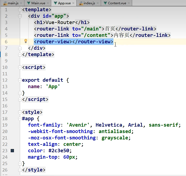
Task: Close the App.vue tab
Action: pos(73,3)
